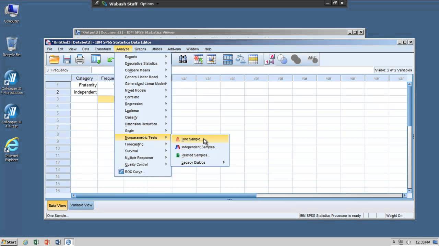
Task: Click the Spell Check ABC toolbar icon
Action: [312, 59]
